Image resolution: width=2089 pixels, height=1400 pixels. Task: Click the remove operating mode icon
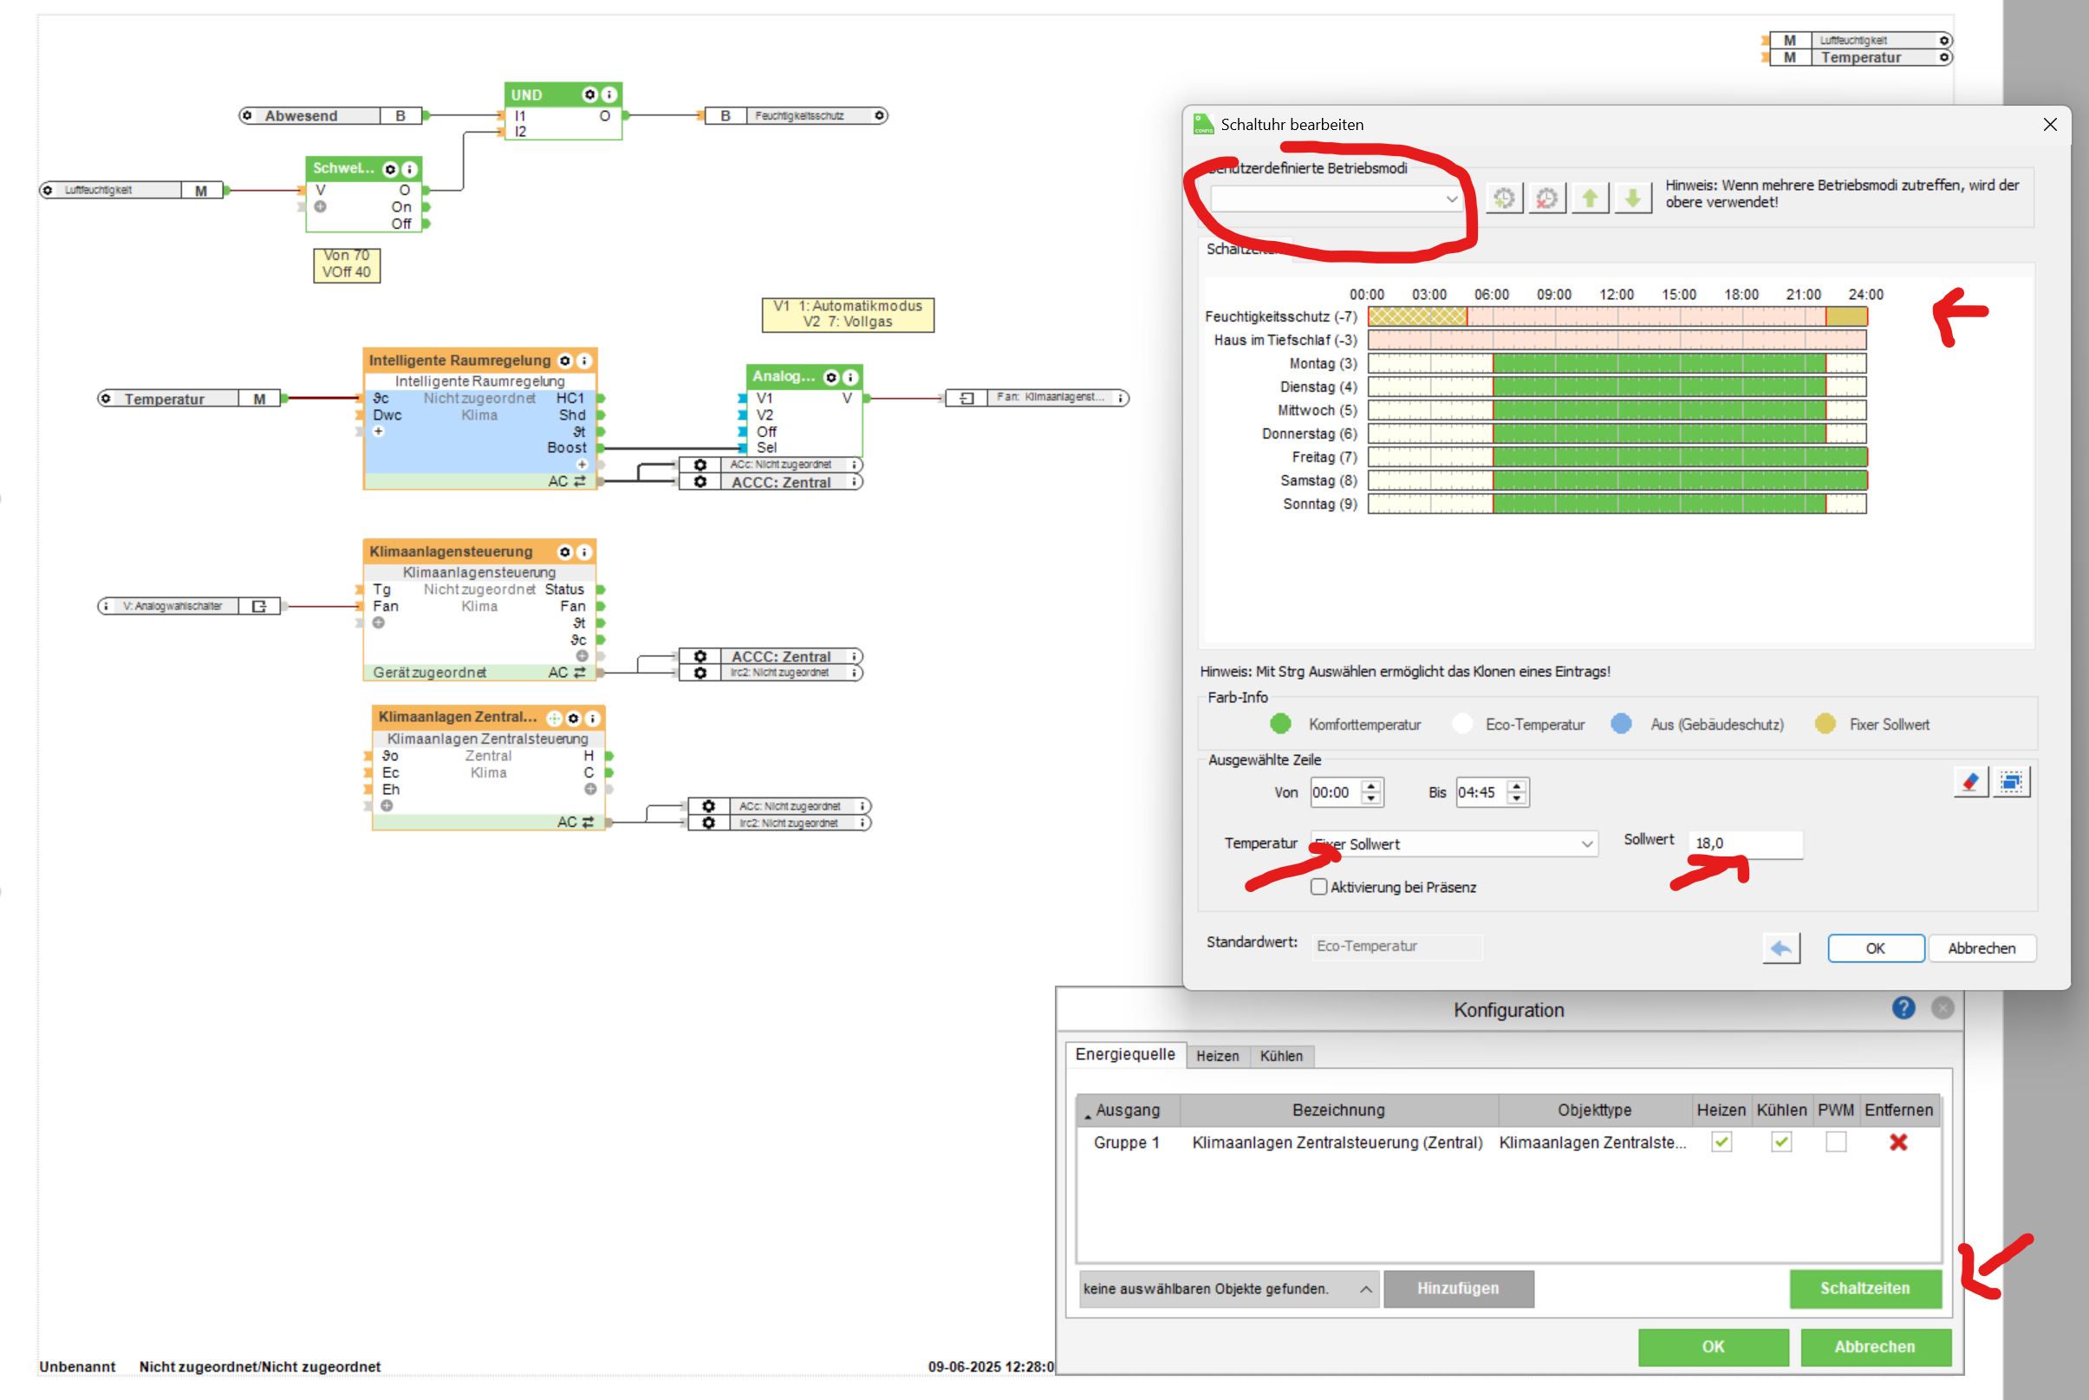(1546, 199)
